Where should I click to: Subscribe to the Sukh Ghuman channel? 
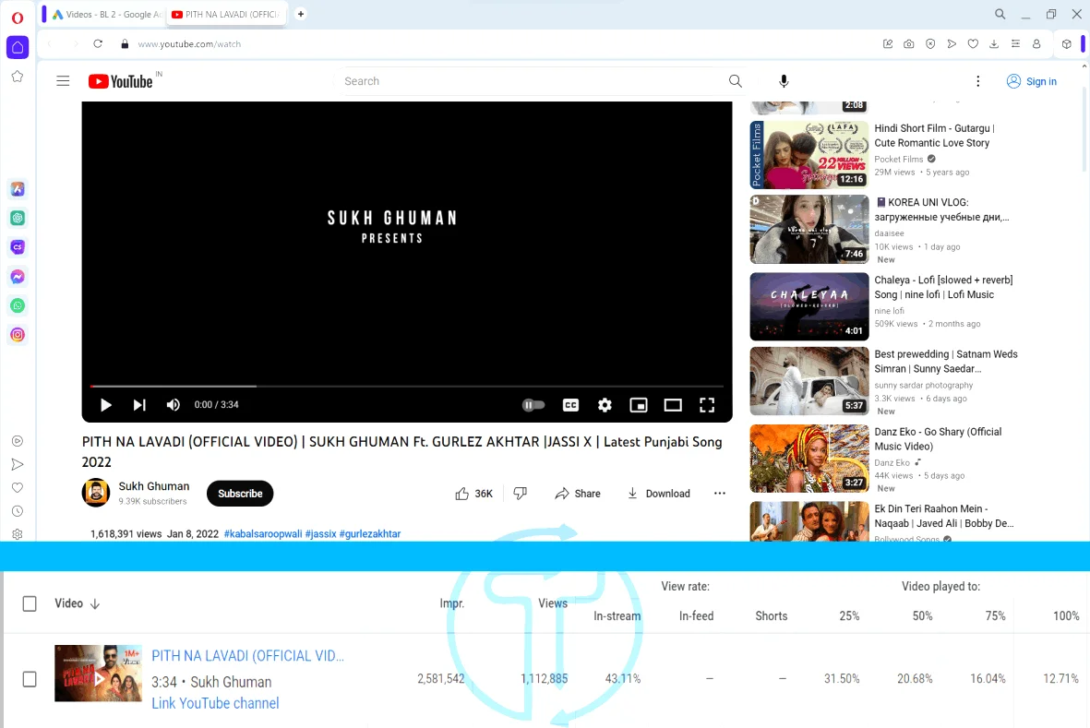point(240,494)
